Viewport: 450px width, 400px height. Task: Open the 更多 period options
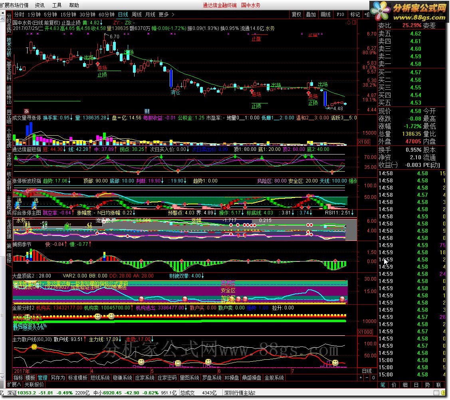[x=164, y=14]
